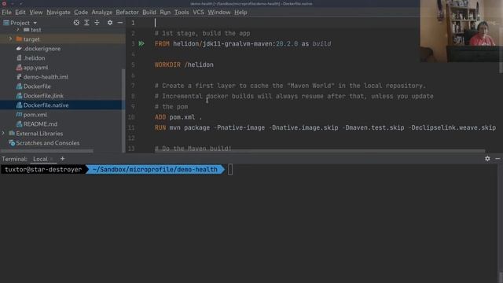Open the Run menu
The image size is (503, 283).
click(165, 13)
